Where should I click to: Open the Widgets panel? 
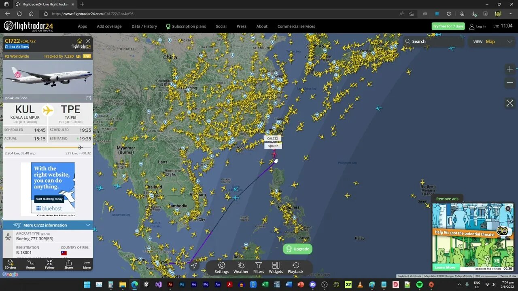coord(276,268)
